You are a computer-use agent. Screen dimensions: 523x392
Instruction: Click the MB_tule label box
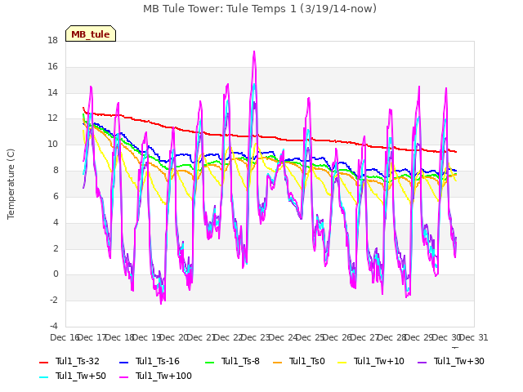[x=91, y=33]
